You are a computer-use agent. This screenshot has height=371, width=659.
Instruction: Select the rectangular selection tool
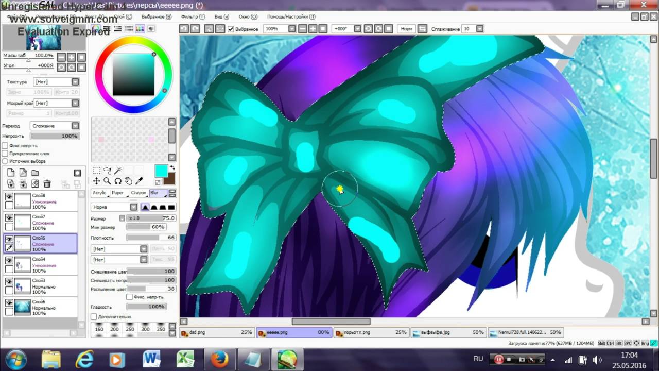pos(96,171)
